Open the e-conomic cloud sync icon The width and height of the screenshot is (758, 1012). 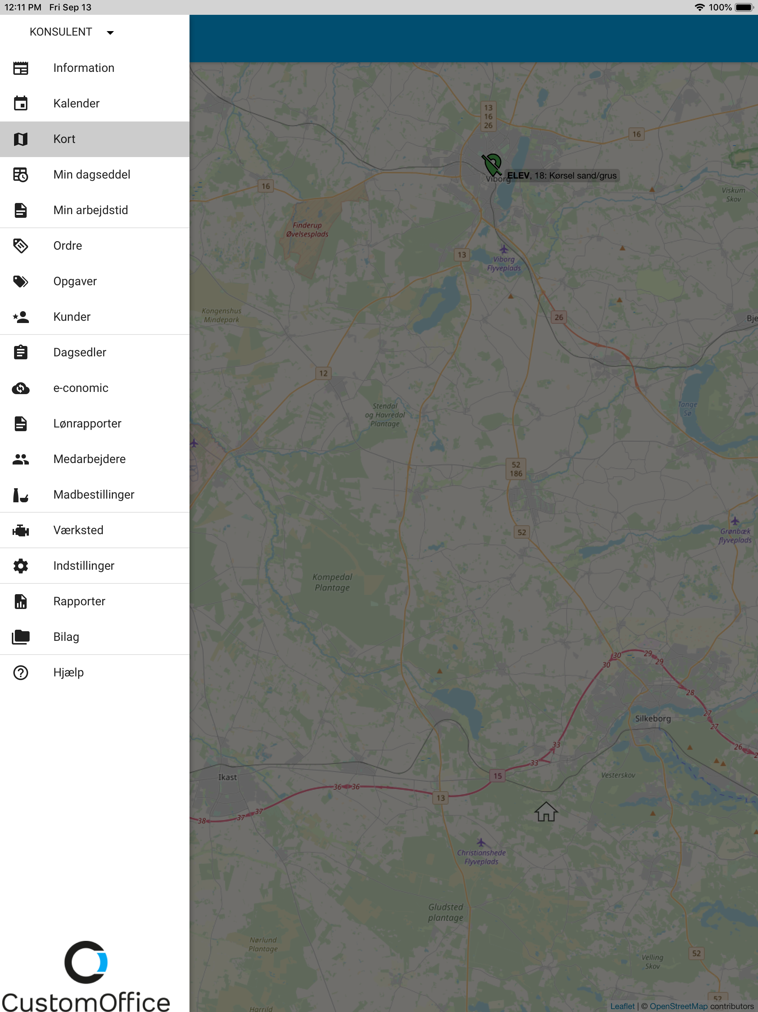(x=21, y=388)
